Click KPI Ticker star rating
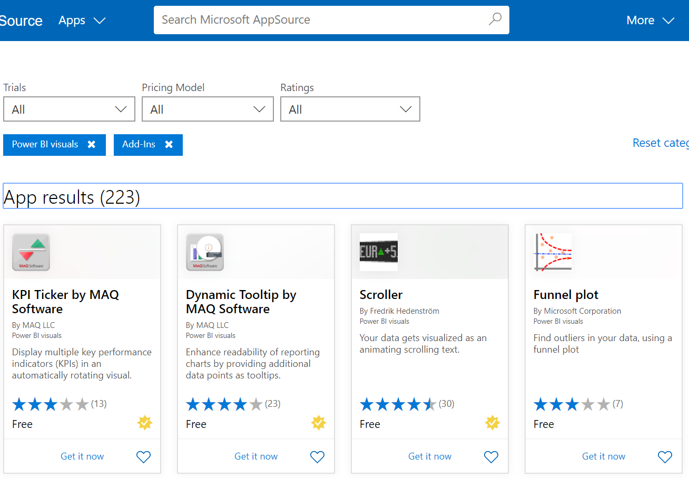Image resolution: width=689 pixels, height=479 pixels. 51,404
